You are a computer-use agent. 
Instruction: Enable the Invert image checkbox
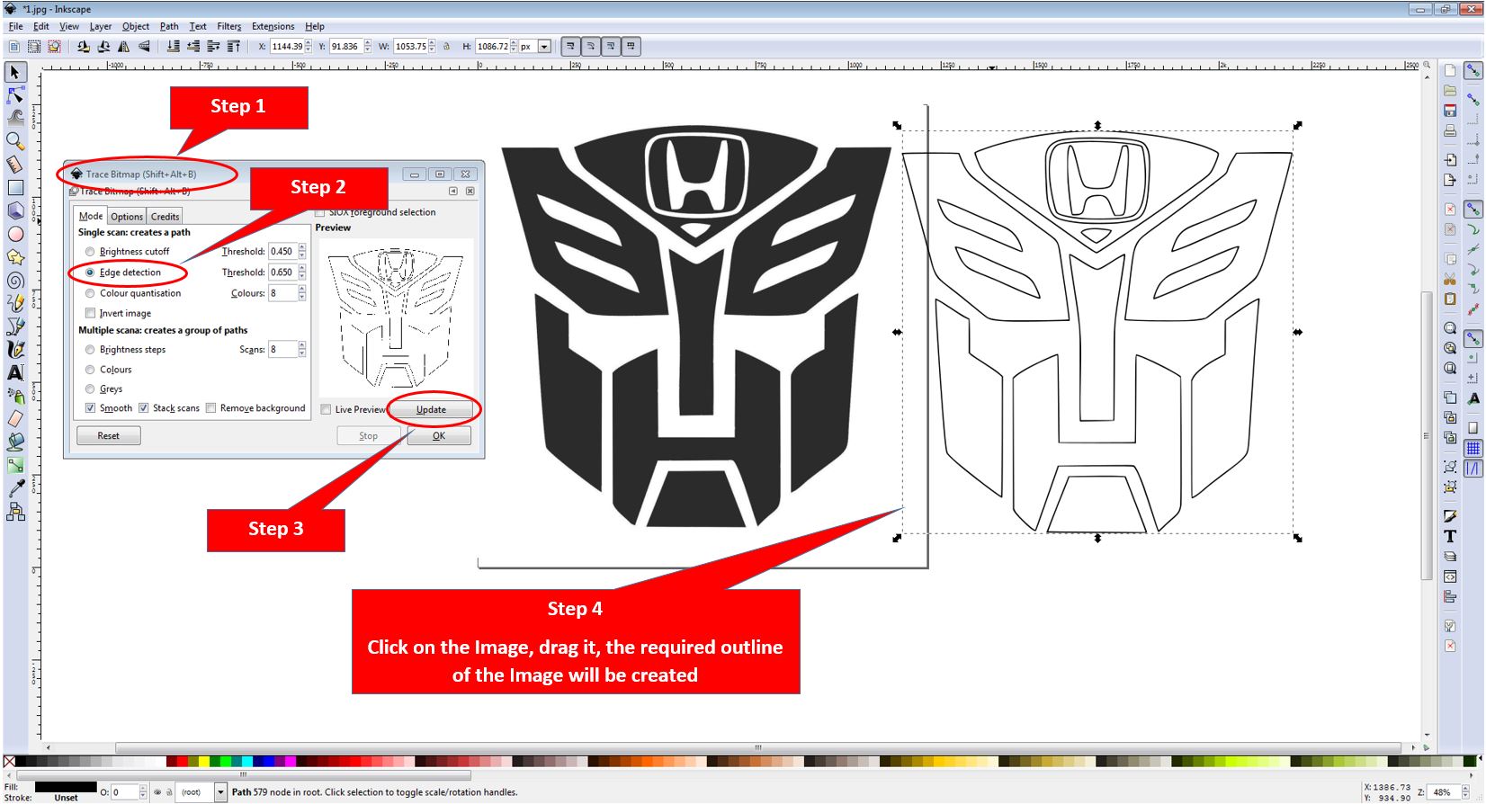[x=90, y=313]
